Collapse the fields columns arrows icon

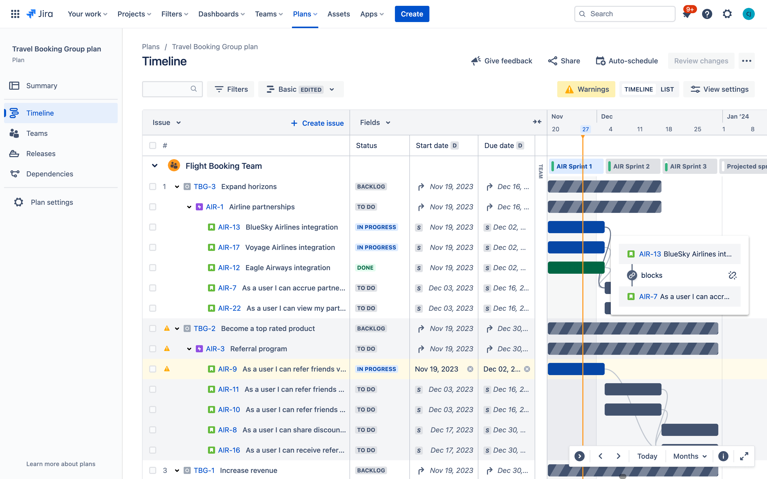[537, 122]
